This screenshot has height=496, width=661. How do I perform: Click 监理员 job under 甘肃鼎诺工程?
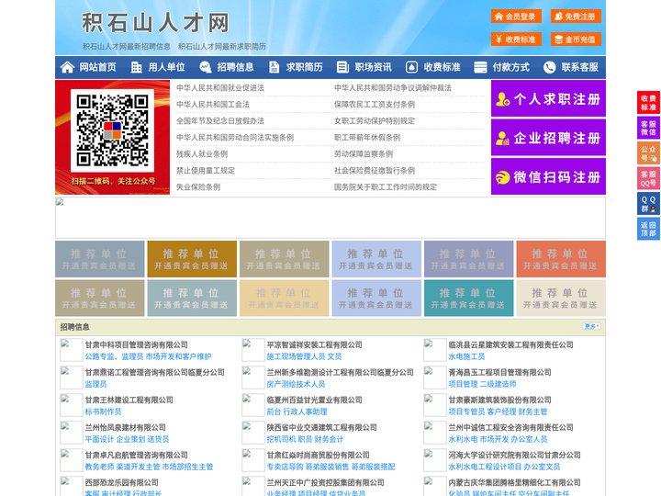(x=95, y=384)
